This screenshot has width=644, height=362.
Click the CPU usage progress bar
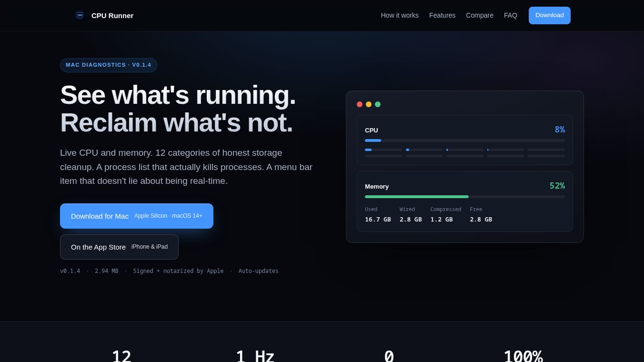coord(465,141)
